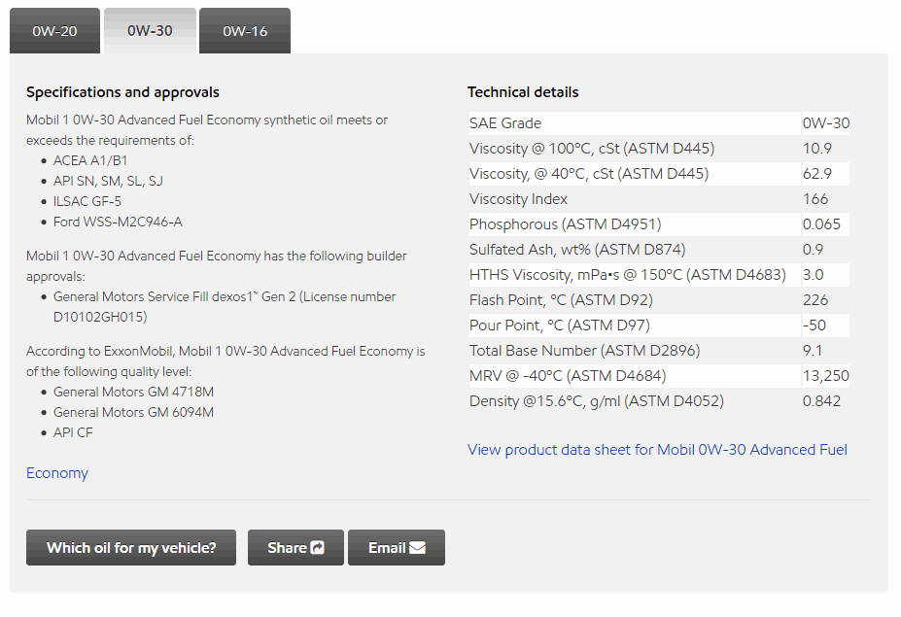Click the 'following builder approvals' paragraph
901x617 pixels.
point(217,266)
